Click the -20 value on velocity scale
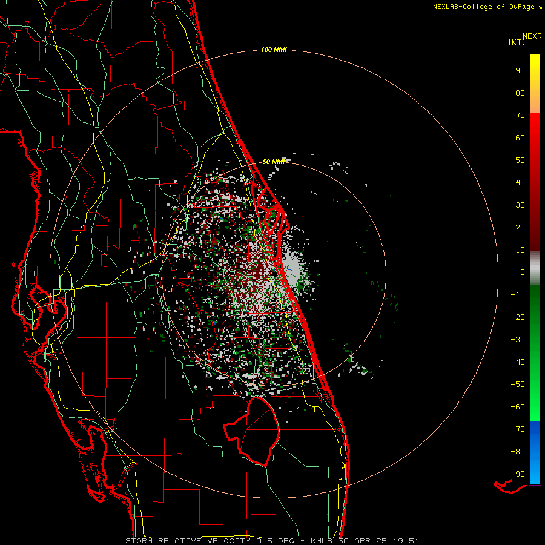Screen dimensions: 545x545 [518, 317]
